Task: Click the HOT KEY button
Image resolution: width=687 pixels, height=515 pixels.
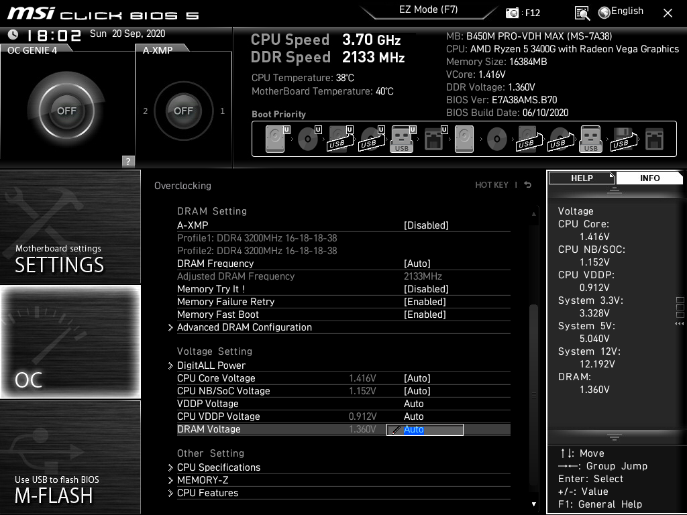Action: (492, 185)
